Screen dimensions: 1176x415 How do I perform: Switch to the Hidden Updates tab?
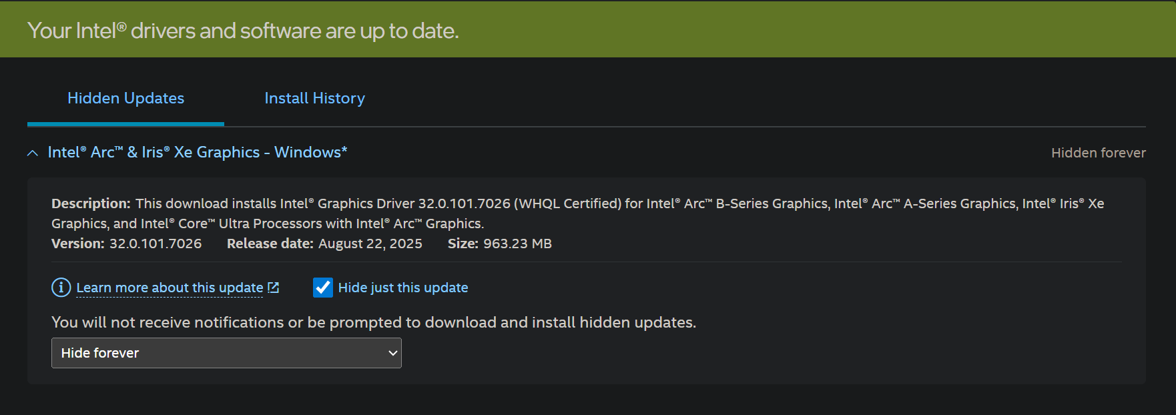[x=125, y=98]
